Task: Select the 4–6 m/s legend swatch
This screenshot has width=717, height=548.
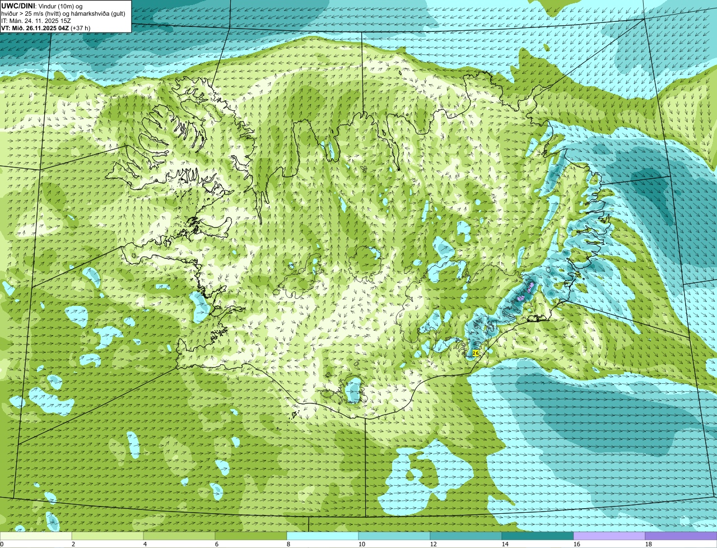Action: (179, 536)
